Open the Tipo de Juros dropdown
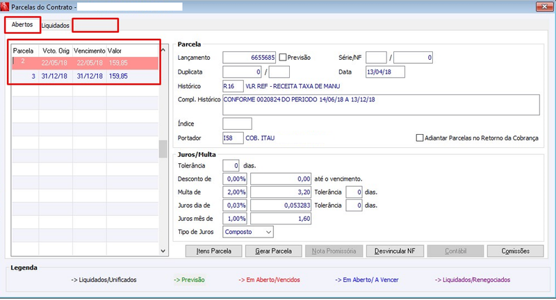This screenshot has width=556, height=300. coord(248,232)
